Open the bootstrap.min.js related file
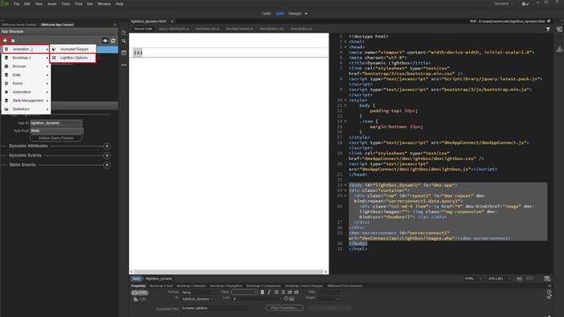Screen dimensions: 564x317 pyautogui.click(x=207, y=29)
